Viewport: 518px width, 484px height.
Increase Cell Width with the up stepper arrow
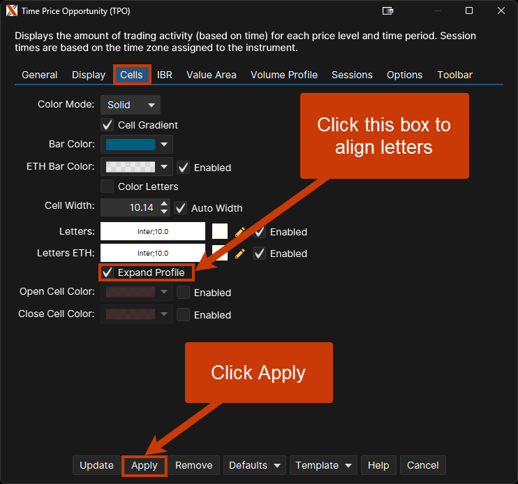tap(164, 204)
